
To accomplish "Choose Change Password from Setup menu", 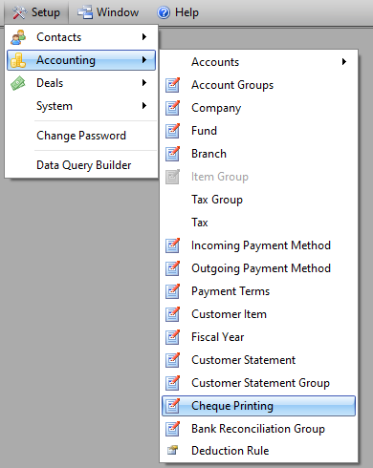I will click(81, 136).
